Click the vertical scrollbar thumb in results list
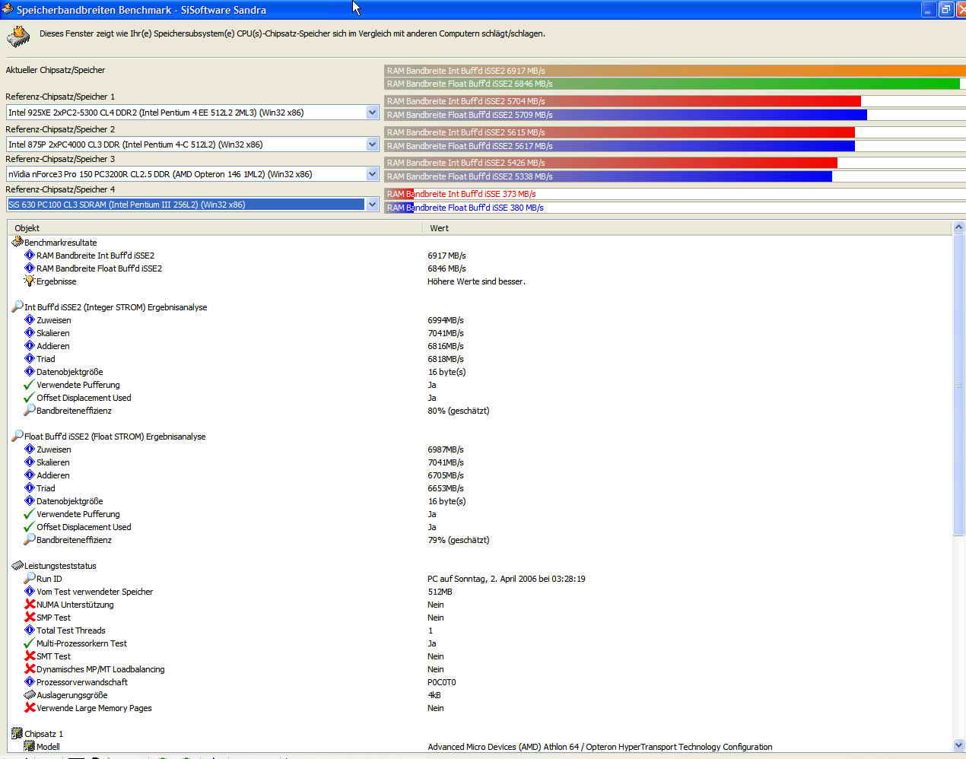 (x=958, y=385)
